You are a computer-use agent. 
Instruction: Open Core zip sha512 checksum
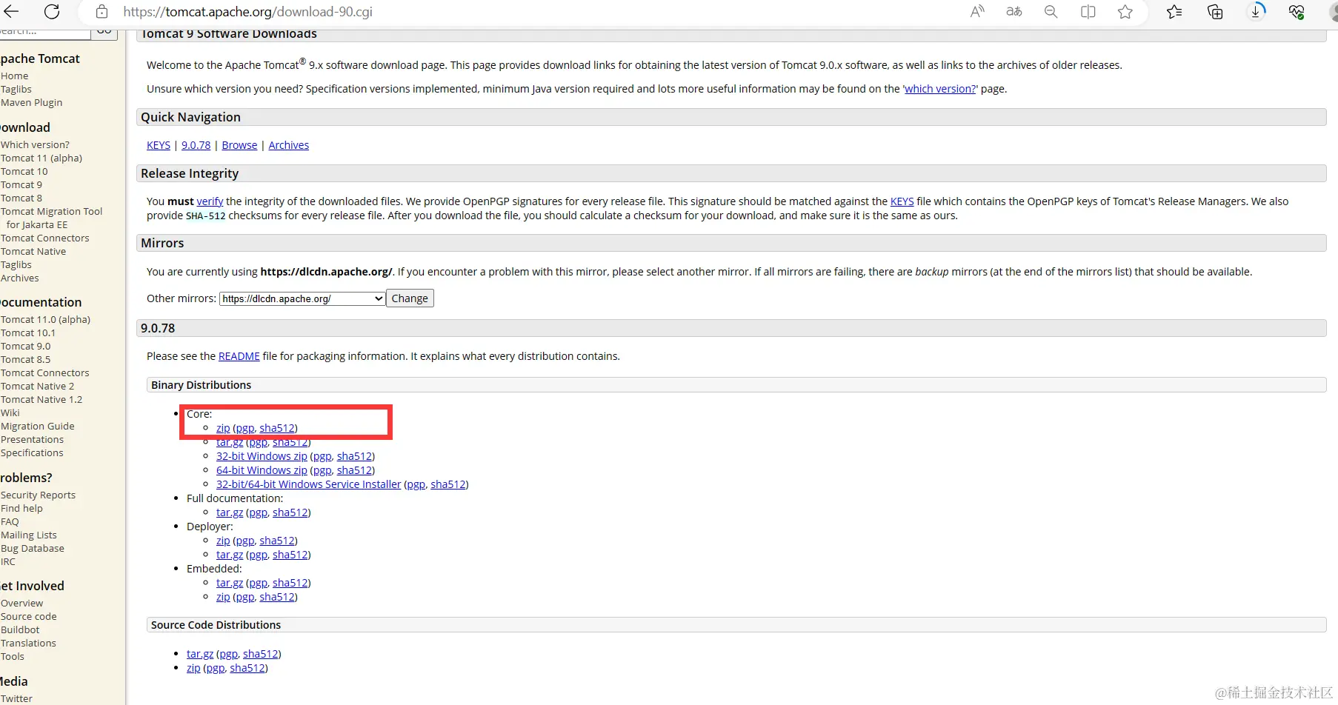click(x=277, y=428)
